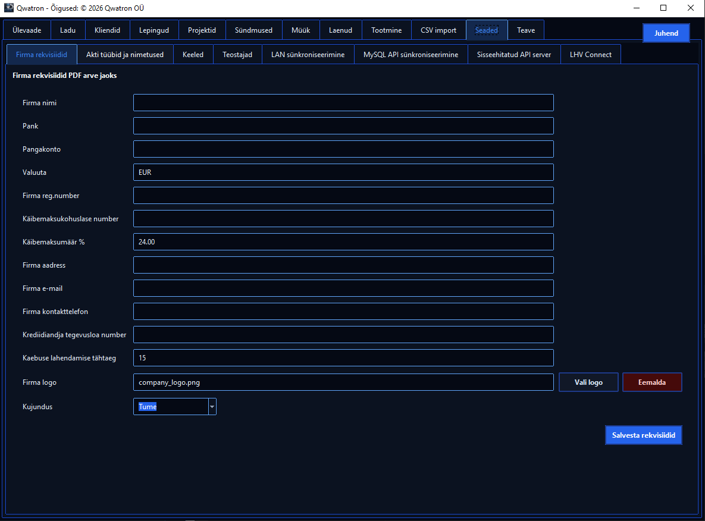The height and width of the screenshot is (521, 705).
Task: Click the Pangakonto input field
Action: tap(343, 149)
